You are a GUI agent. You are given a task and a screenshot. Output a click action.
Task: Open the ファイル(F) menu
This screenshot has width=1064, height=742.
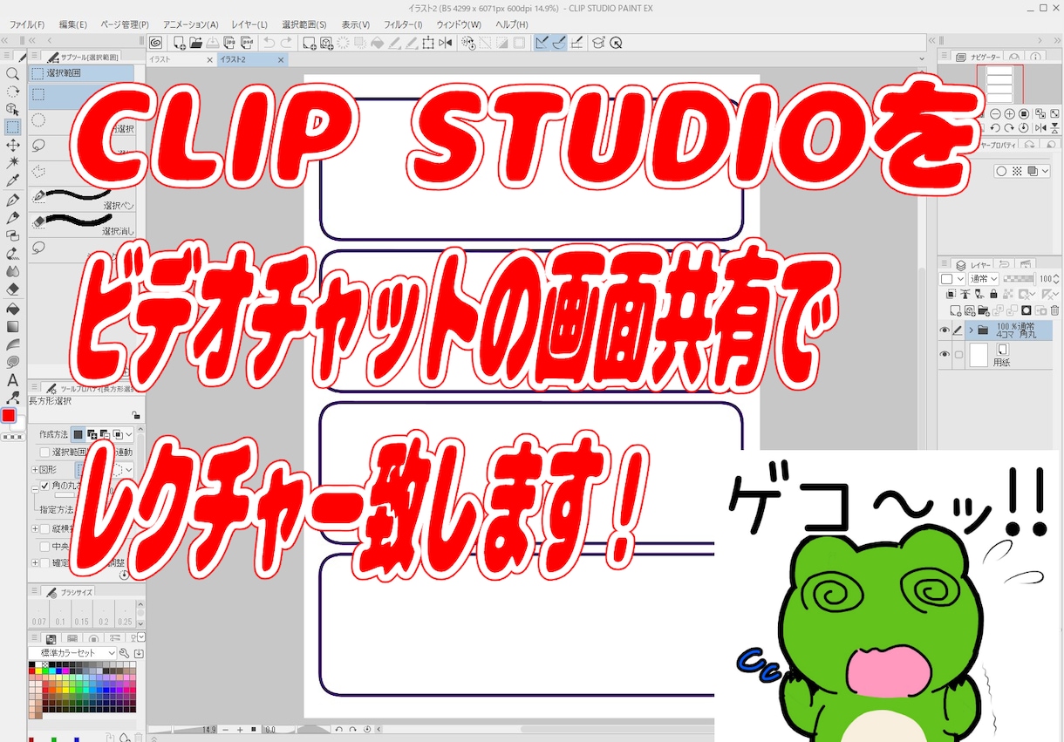click(x=27, y=24)
